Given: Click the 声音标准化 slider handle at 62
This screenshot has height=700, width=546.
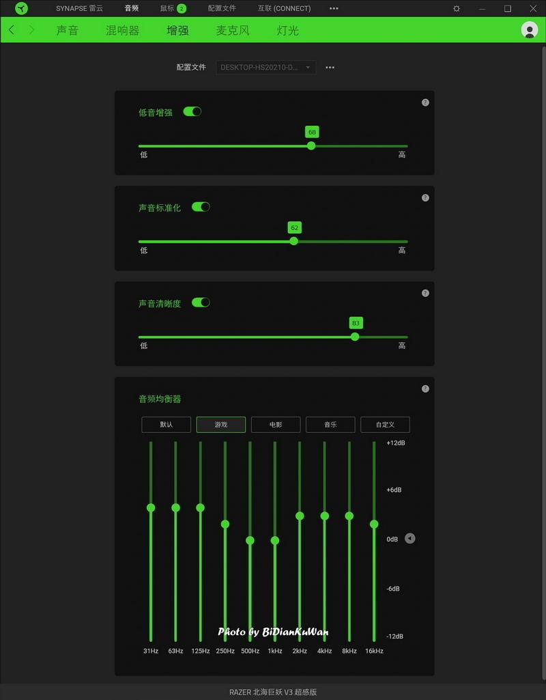Looking at the screenshot, I should [293, 241].
